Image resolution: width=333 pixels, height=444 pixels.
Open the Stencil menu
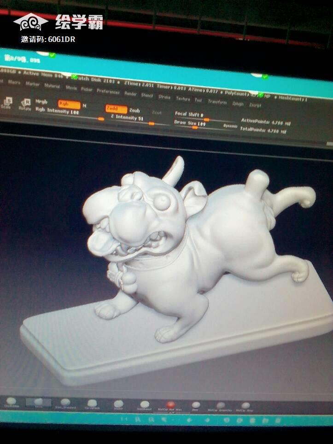147,95
